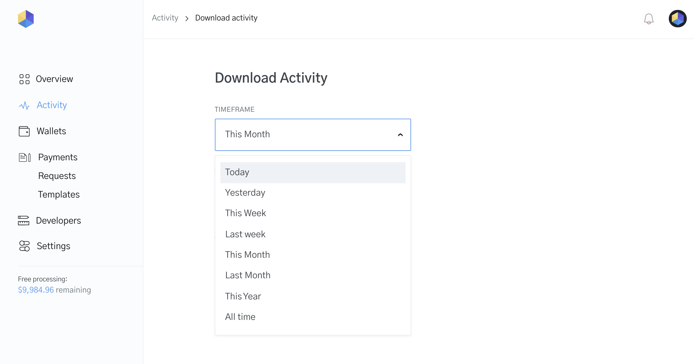Click the Payments document icon
The image size is (693, 364).
pos(25,157)
